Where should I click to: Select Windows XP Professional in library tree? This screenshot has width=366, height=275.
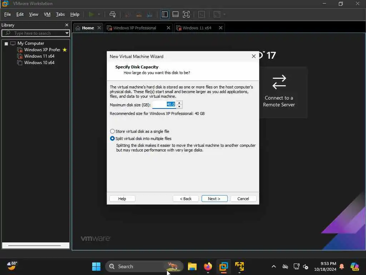[42, 50]
